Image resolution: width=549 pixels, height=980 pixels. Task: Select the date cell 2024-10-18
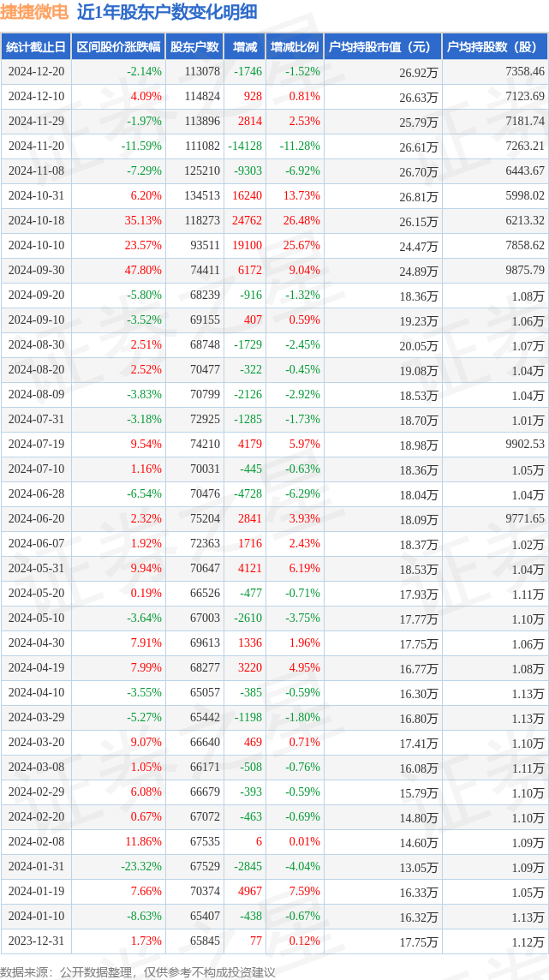pyautogui.click(x=37, y=221)
